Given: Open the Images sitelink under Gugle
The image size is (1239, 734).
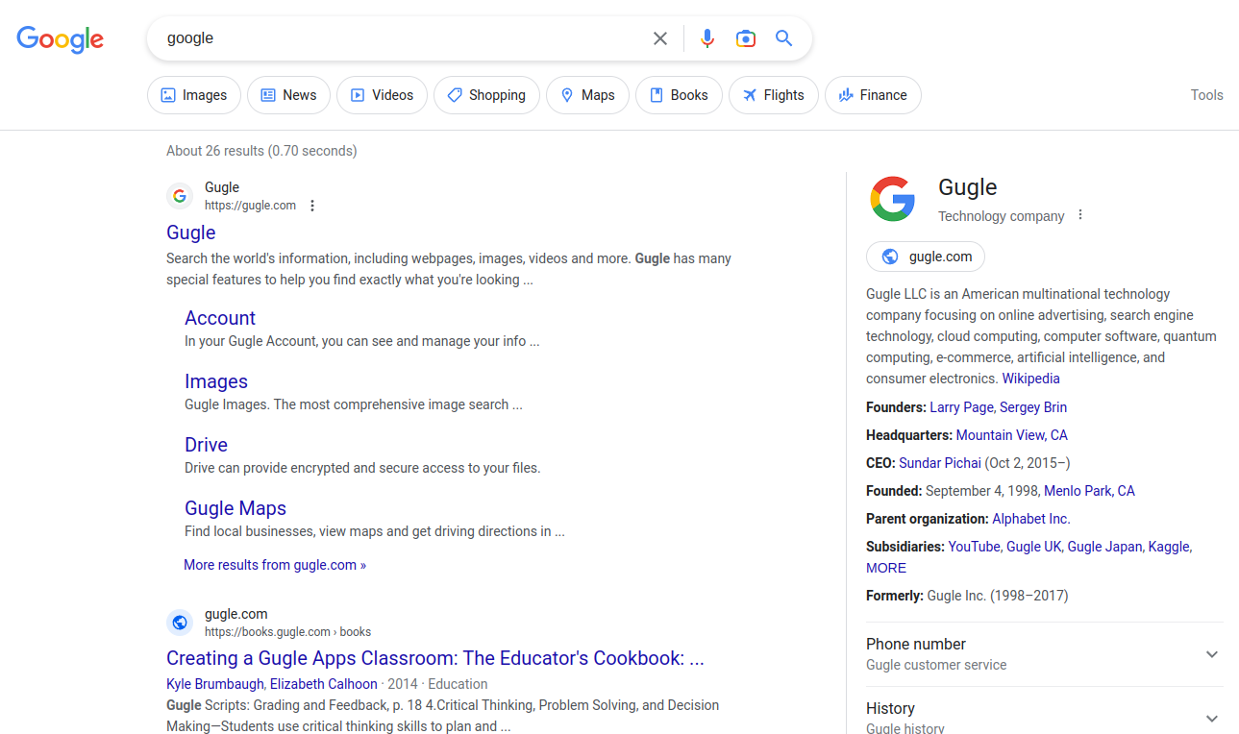Looking at the screenshot, I should 216,381.
